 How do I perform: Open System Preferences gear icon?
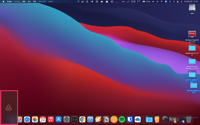[66, 119]
